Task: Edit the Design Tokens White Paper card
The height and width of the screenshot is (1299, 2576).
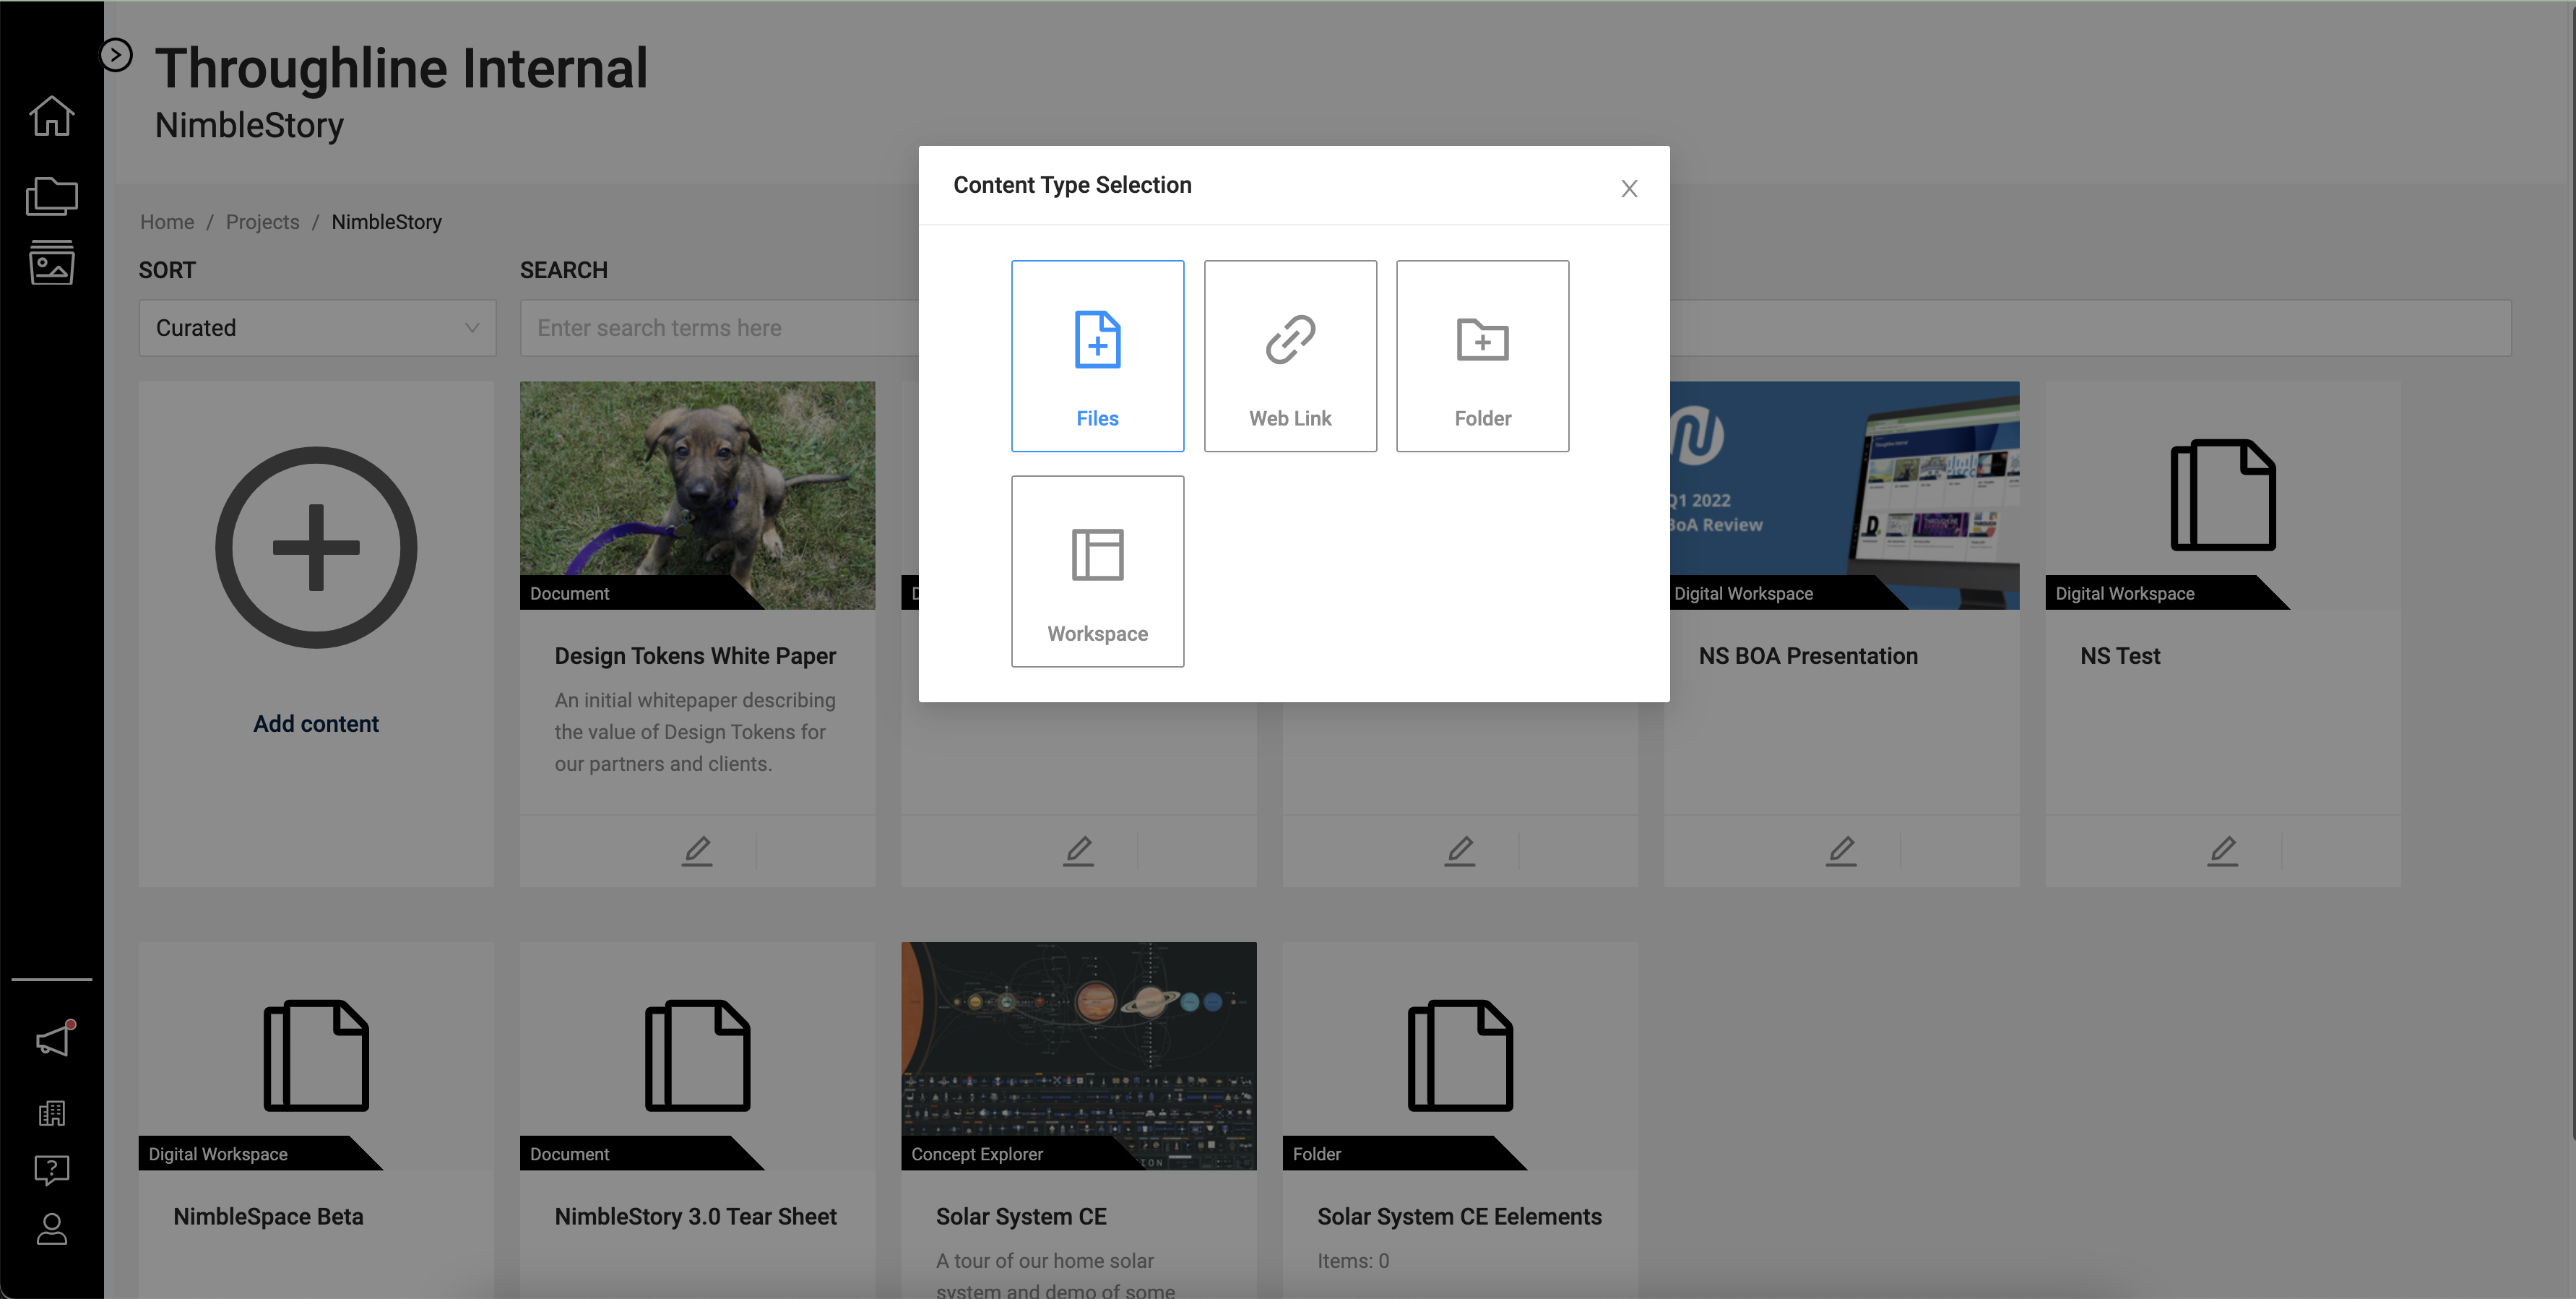Action: point(697,851)
